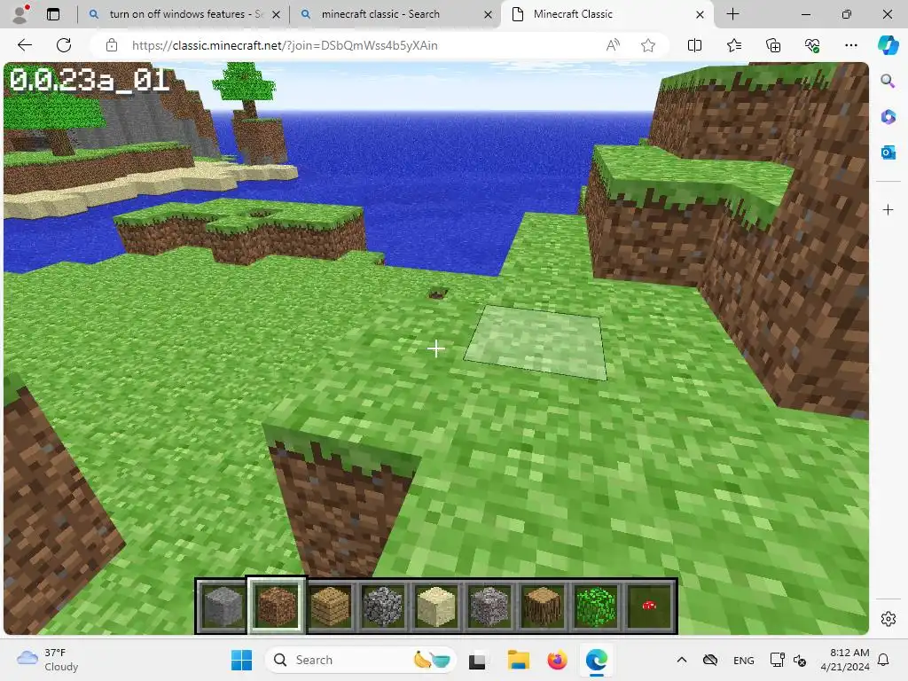Open a new browser tab

(732, 14)
